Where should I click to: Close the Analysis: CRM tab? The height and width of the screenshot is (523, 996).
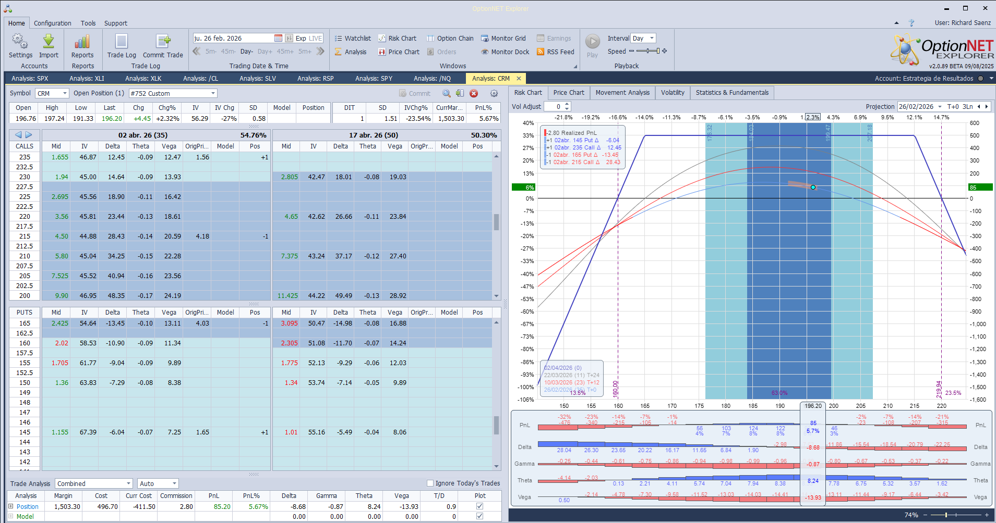coord(519,78)
